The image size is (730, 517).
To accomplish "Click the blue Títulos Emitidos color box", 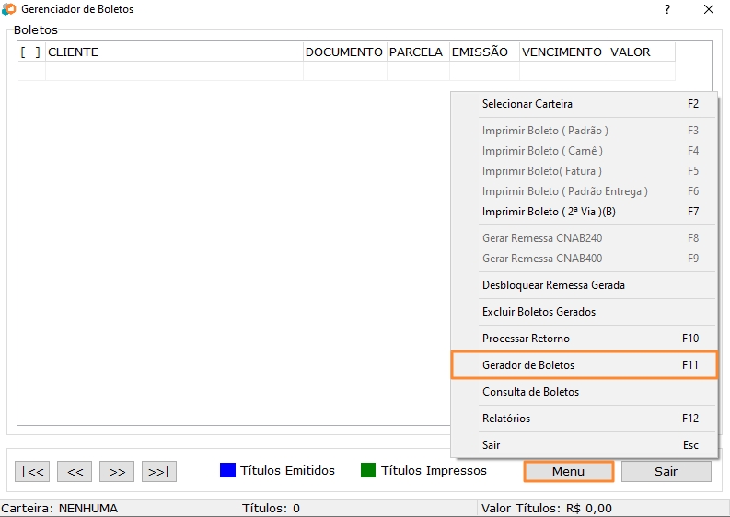I will coord(227,471).
